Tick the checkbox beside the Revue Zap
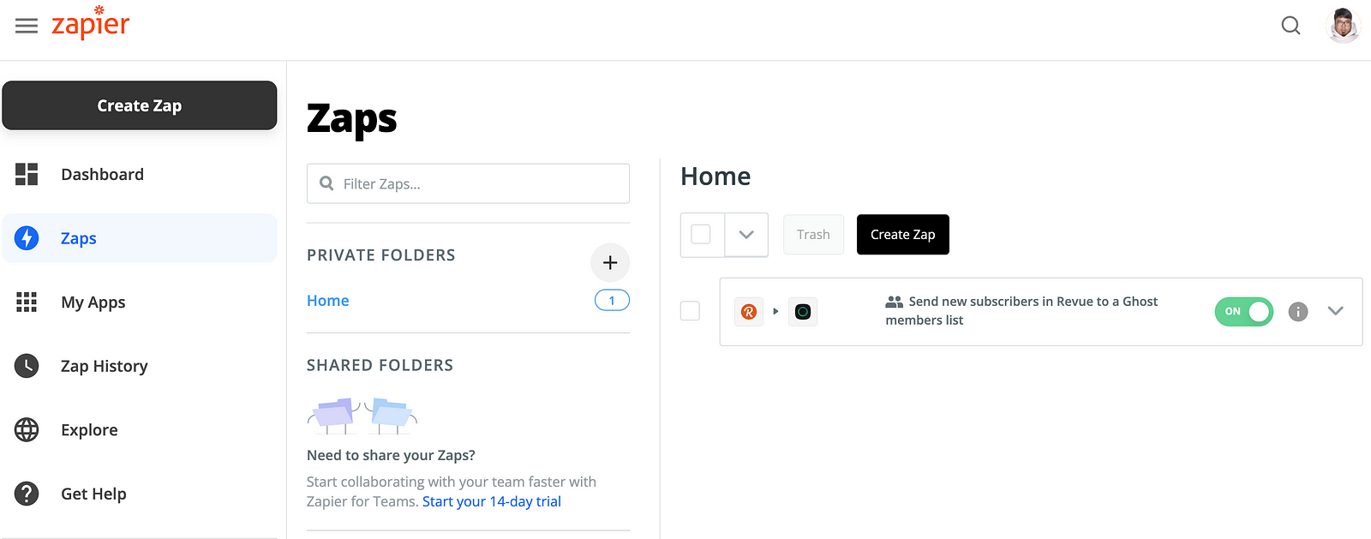This screenshot has height=539, width=1371. click(690, 311)
